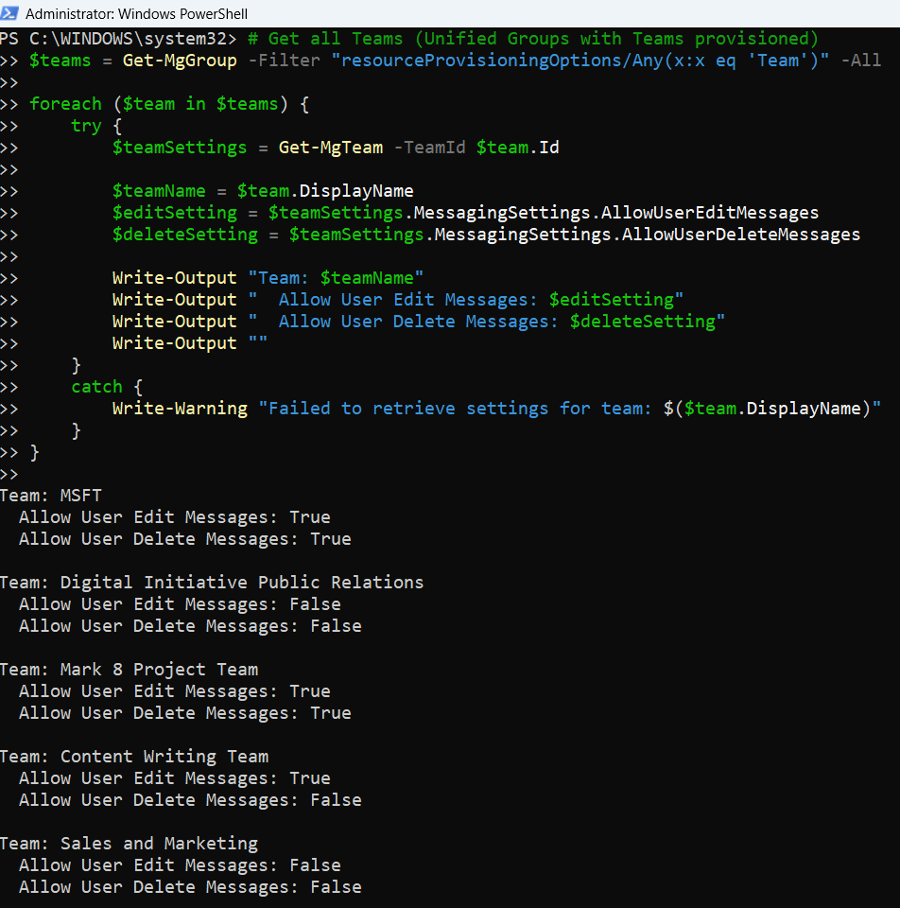Select the Get-MgTeam cmdlet text

331,148
